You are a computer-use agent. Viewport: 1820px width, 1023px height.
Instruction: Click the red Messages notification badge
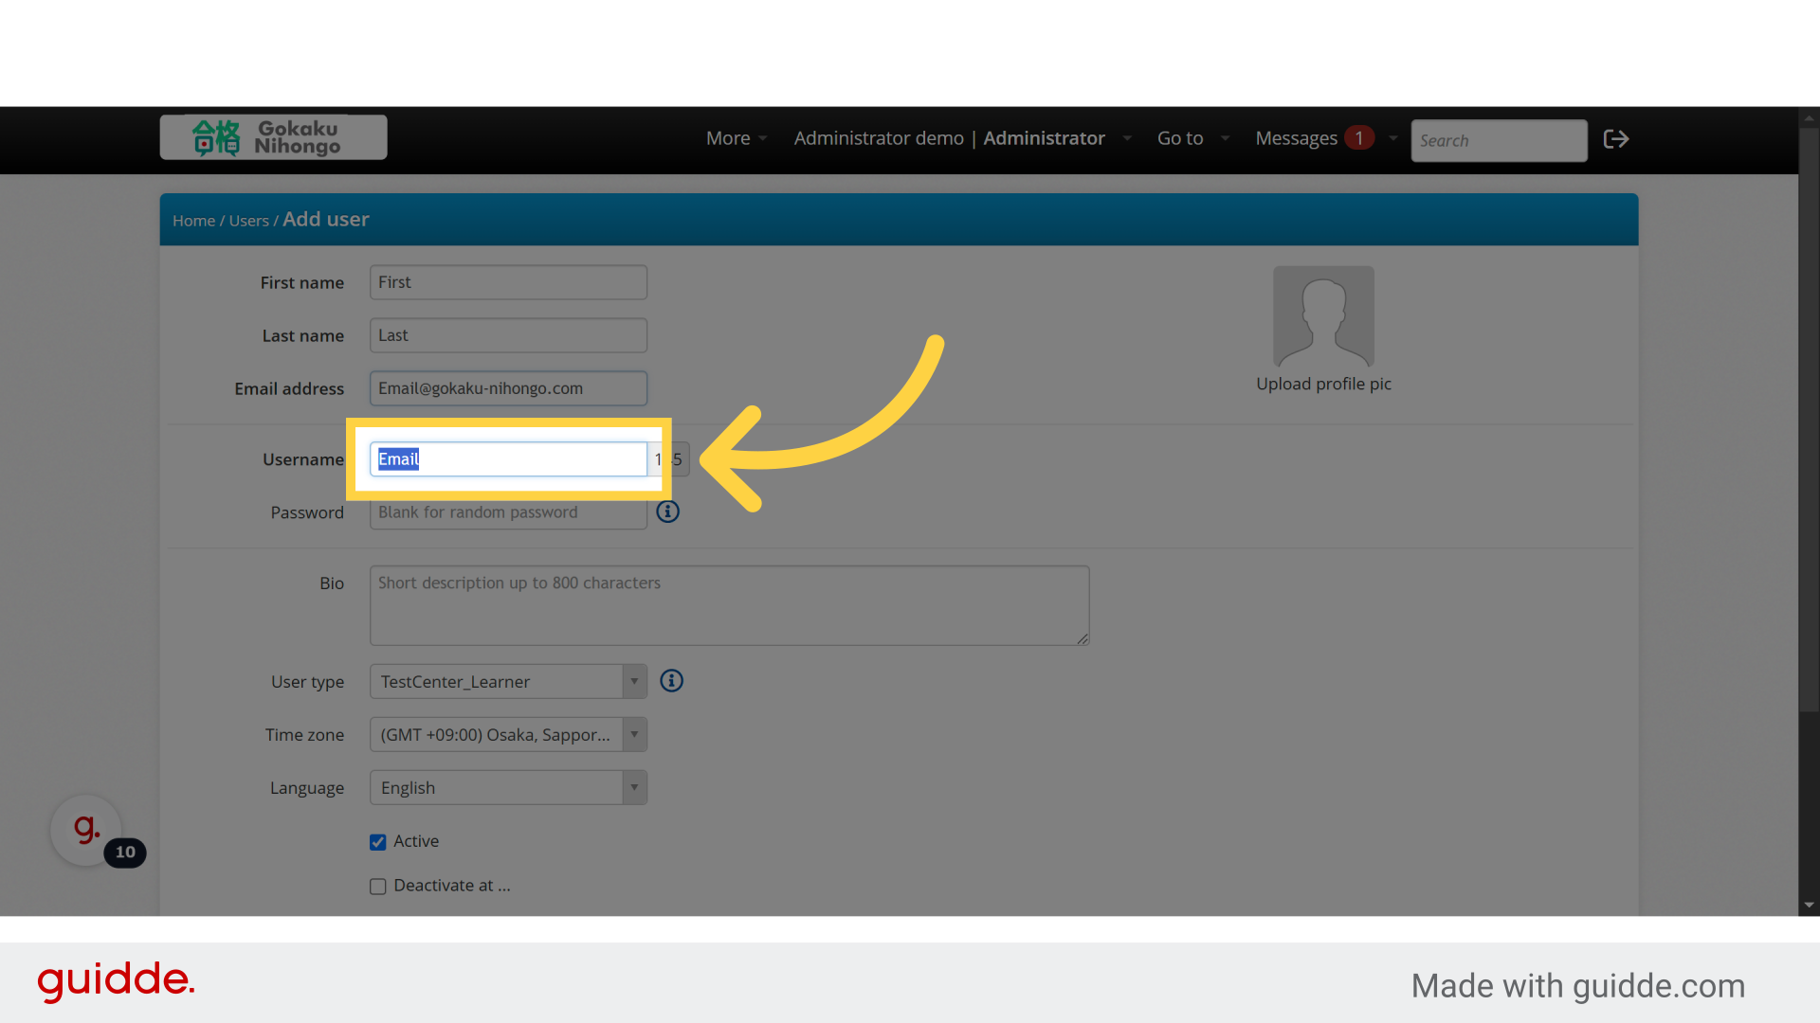coord(1358,138)
